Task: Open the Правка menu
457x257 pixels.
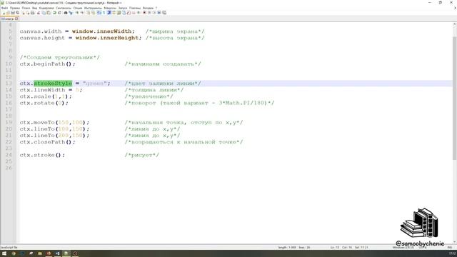Action: [15, 8]
